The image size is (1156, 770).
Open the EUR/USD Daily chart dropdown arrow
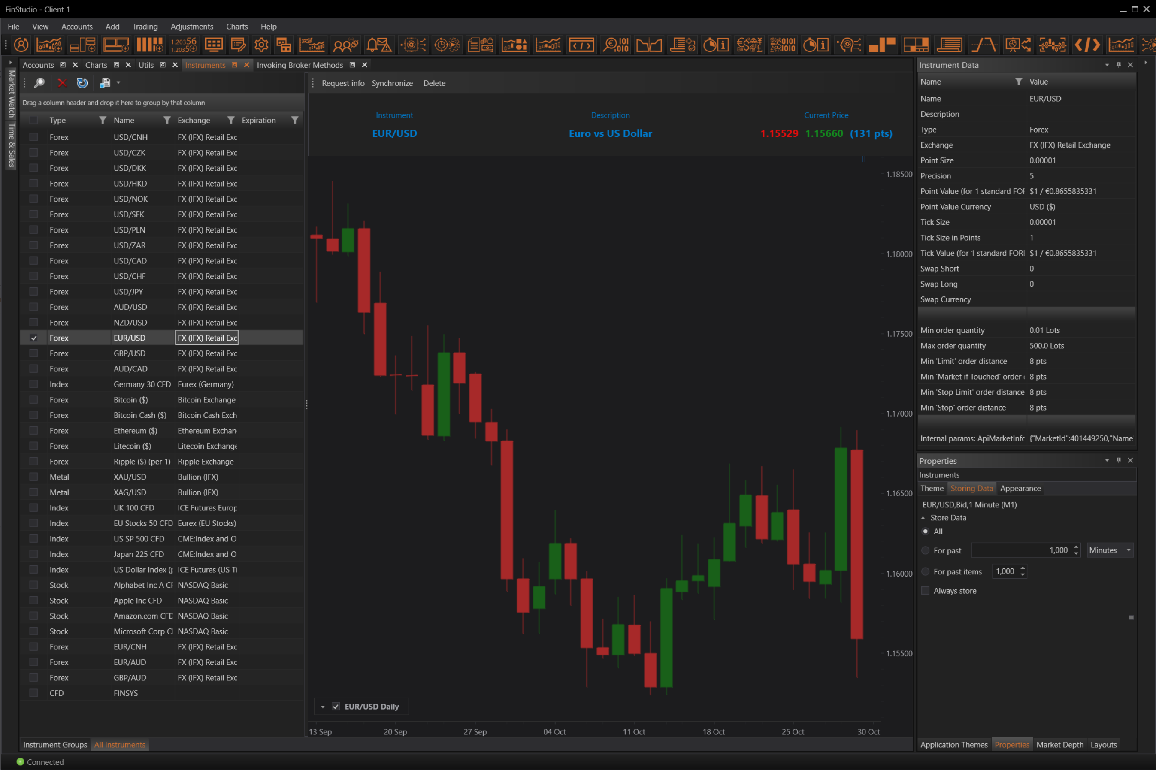323,707
